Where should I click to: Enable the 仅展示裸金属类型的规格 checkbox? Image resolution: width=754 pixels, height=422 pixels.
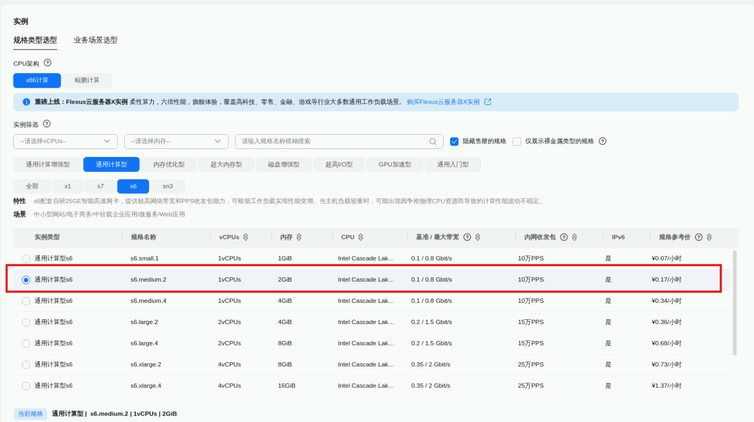pos(517,142)
